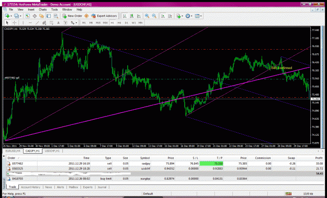Select the Text Label tool
Screen dimensions: 327x198
tap(65, 22)
